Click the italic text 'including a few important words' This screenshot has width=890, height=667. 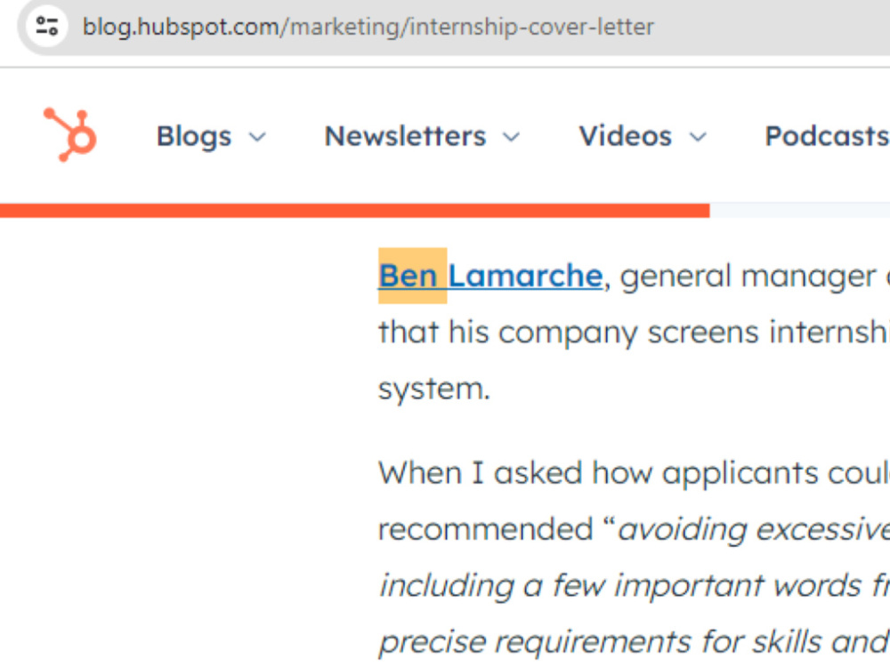pyautogui.click(x=619, y=586)
